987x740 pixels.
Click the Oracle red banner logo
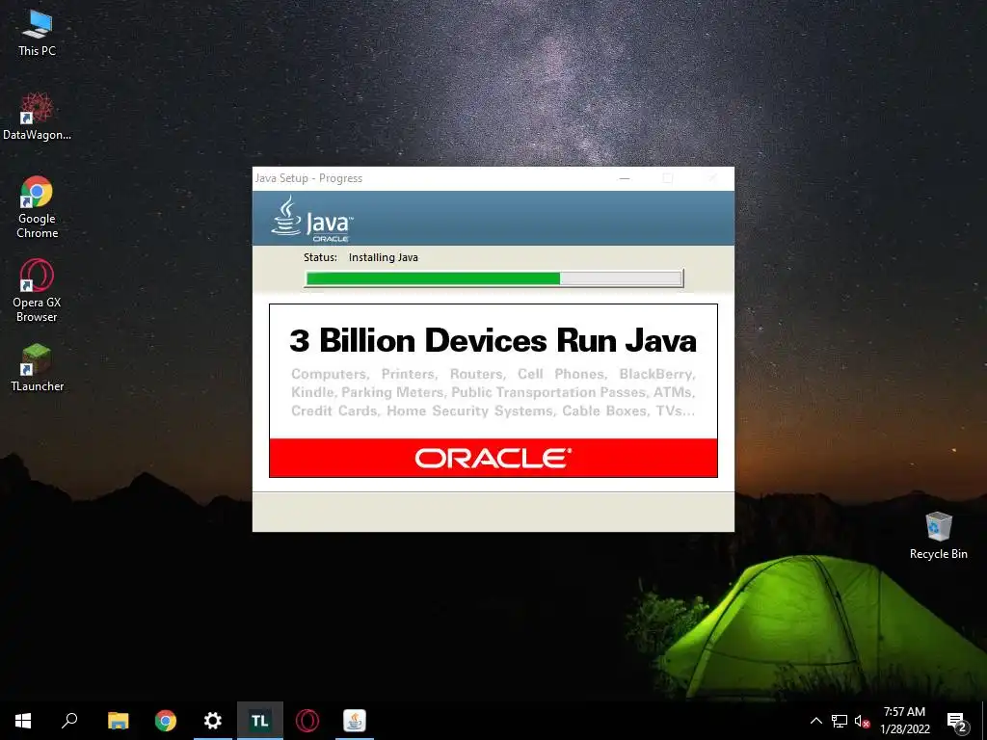(x=493, y=458)
